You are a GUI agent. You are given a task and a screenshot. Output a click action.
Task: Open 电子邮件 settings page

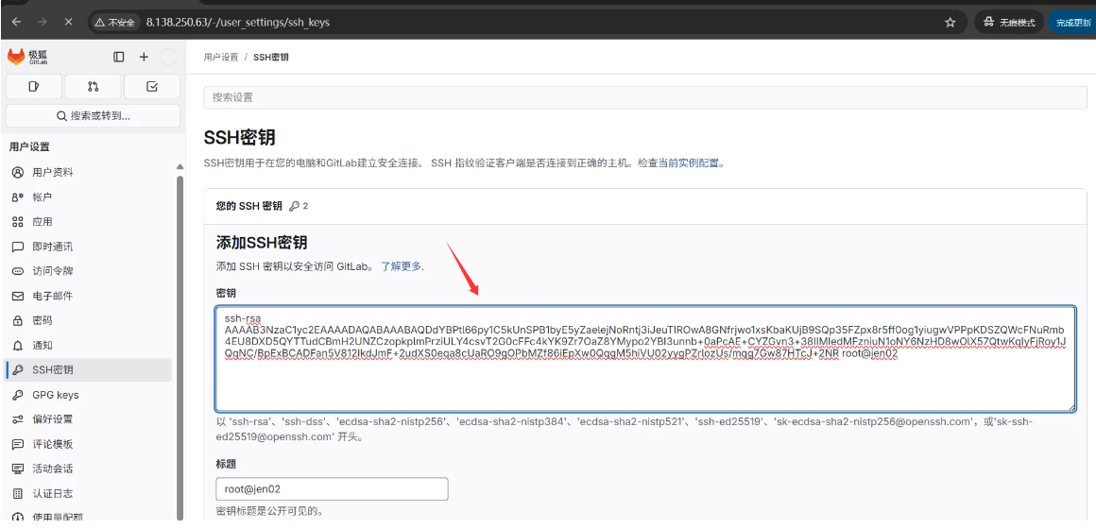pyautogui.click(x=88, y=297)
